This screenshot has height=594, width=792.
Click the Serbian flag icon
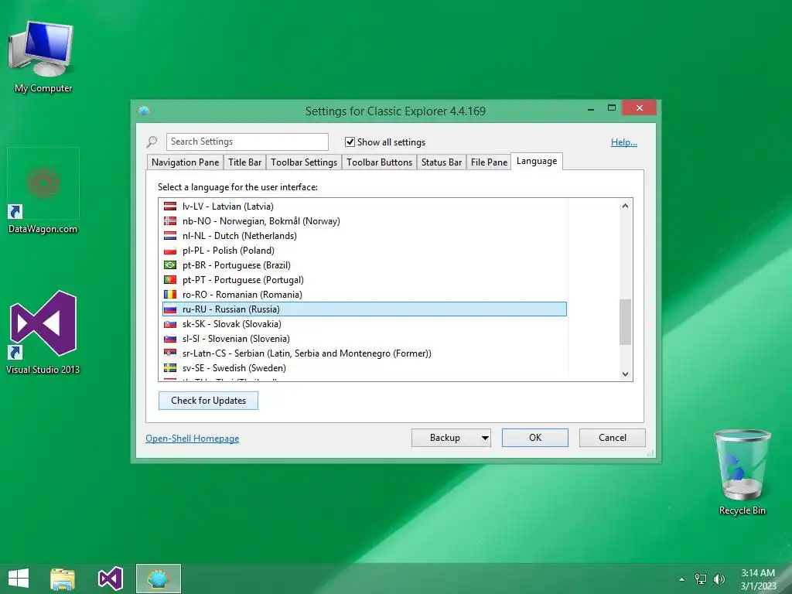[170, 353]
